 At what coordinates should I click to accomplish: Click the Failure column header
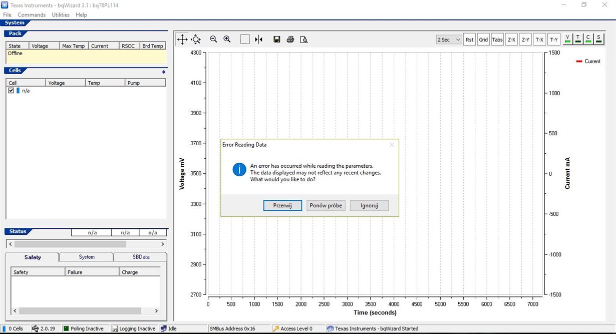tap(92, 272)
